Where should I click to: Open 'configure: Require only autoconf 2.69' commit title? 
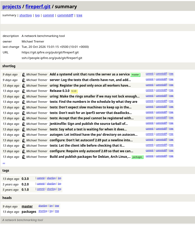pos(91,151)
